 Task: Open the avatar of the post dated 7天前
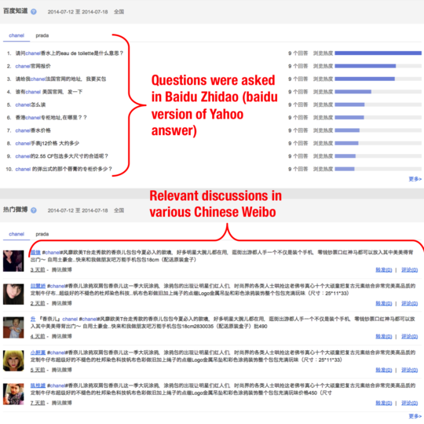tap(13, 394)
